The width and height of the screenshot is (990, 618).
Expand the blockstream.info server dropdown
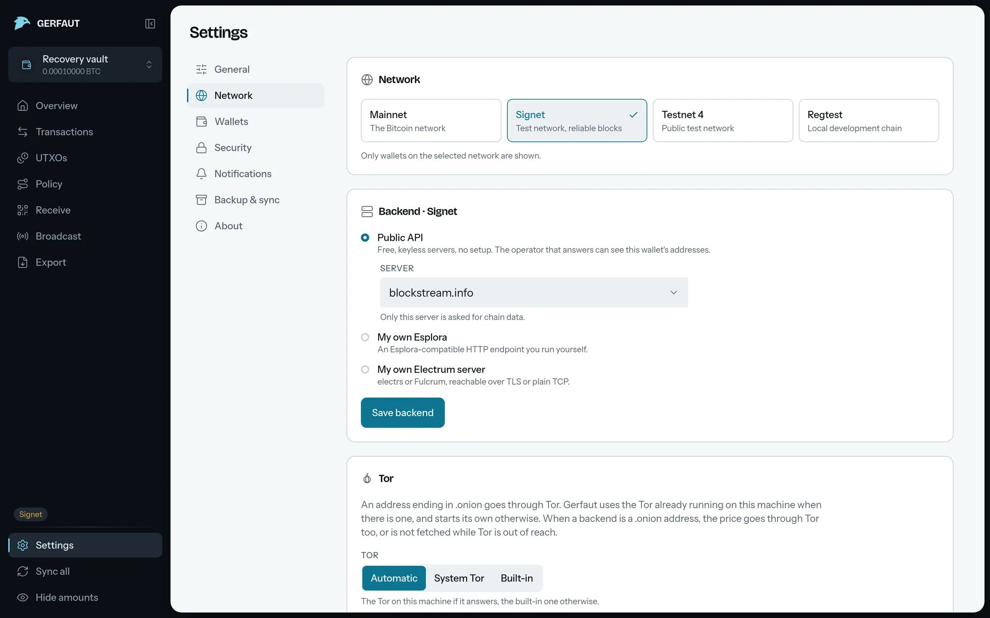coord(534,293)
